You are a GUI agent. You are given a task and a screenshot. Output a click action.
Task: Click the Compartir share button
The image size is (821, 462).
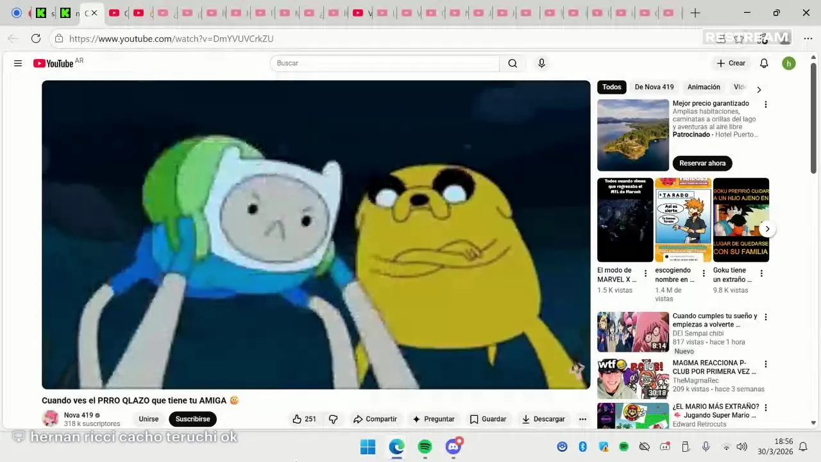point(375,419)
